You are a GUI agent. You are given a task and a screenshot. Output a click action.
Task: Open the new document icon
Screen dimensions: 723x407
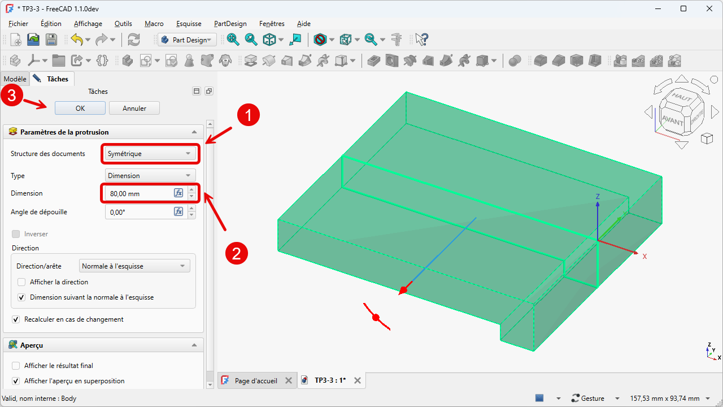[16, 40]
